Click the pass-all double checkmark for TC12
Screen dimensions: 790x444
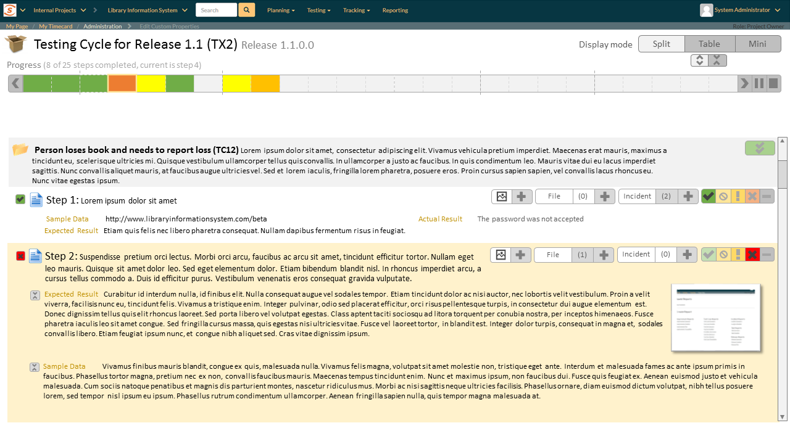760,148
